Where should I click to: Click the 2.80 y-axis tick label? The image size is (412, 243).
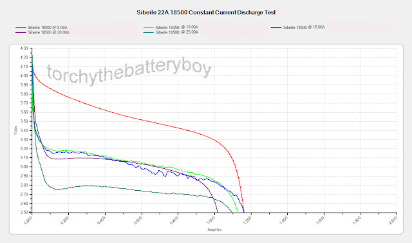24,185
